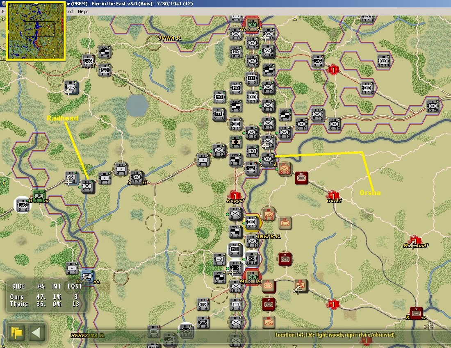Click the Mstislavl' objective marker
451x348 pixels.
pyautogui.click(x=415, y=241)
